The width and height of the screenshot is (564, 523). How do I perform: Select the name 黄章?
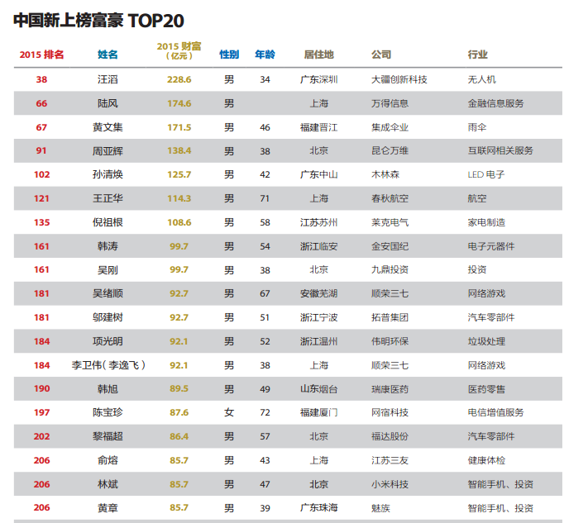tap(108, 508)
